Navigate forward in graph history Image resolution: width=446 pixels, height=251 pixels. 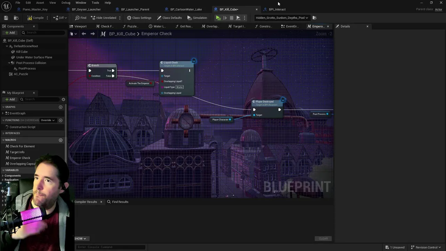click(x=92, y=34)
